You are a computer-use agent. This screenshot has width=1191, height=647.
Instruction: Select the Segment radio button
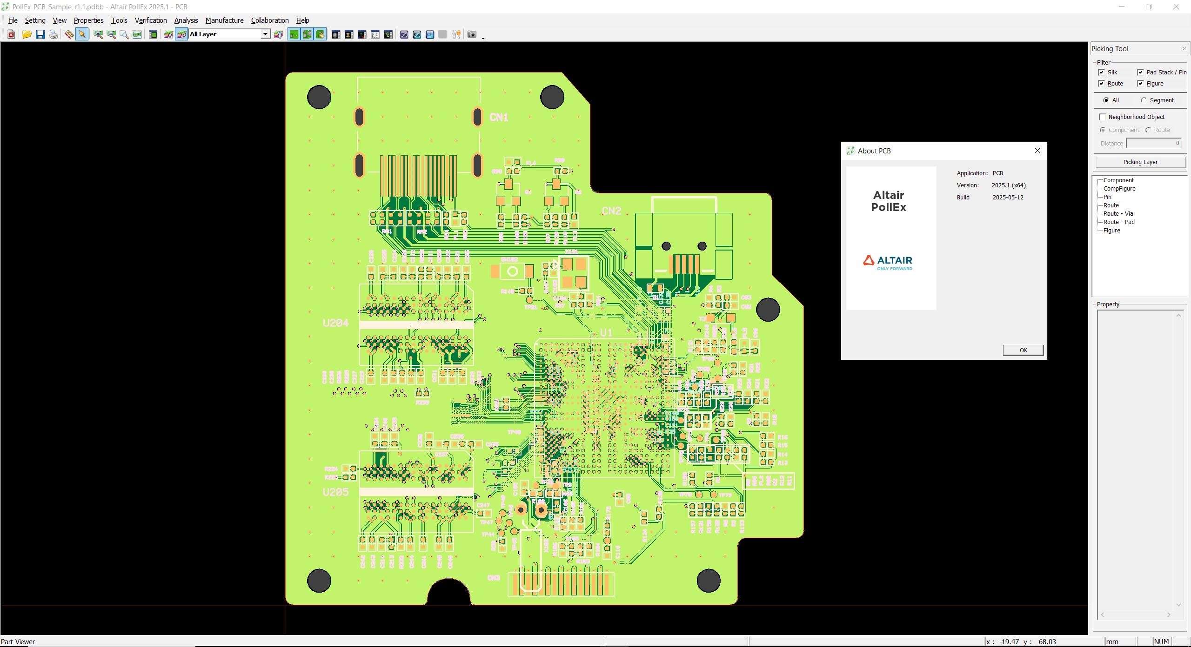tap(1144, 100)
